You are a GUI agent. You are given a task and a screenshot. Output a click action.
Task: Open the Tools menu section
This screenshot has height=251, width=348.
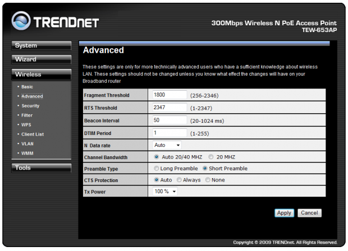[42, 168]
